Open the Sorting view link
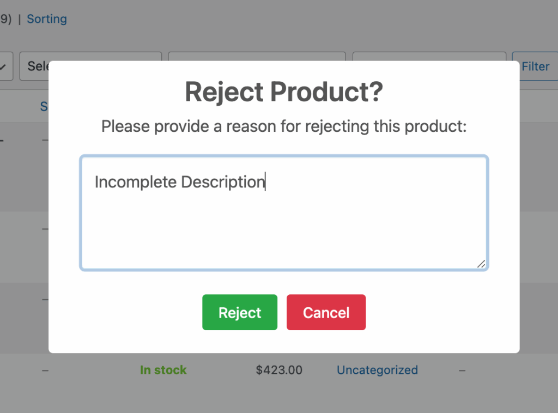Screen dimensions: 558x413 tap(47, 19)
